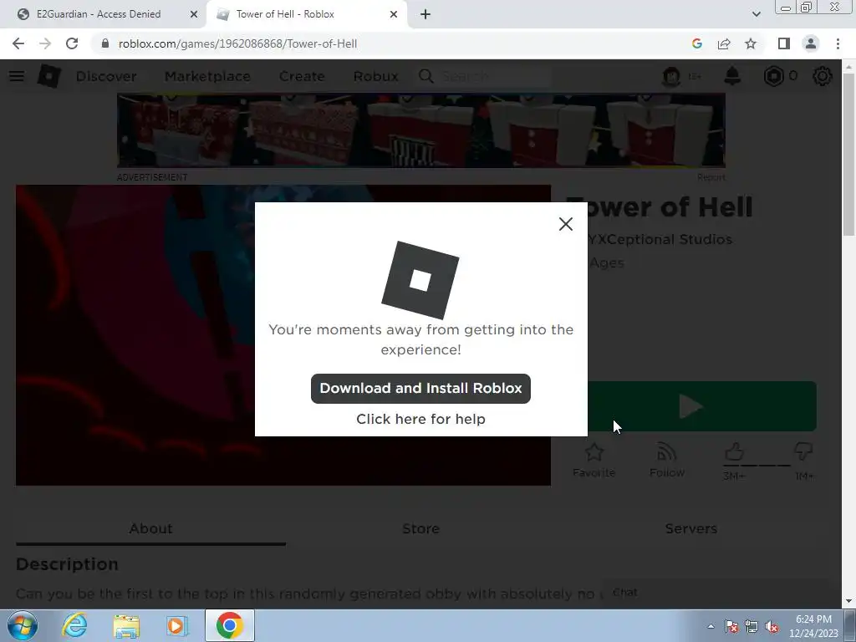Switch to the About tab
The height and width of the screenshot is (642, 856).
[x=150, y=528]
